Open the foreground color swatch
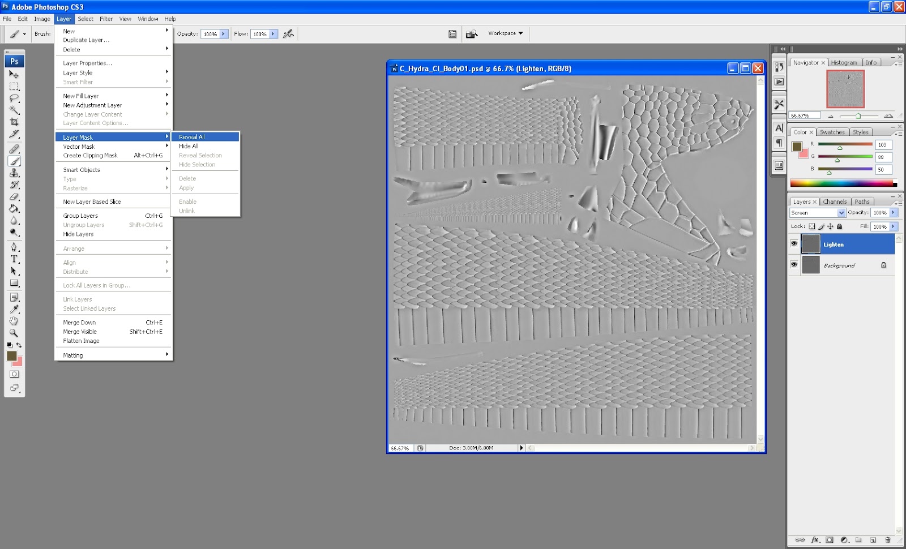 (13, 357)
